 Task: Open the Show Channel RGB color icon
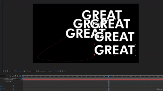[28, 71]
